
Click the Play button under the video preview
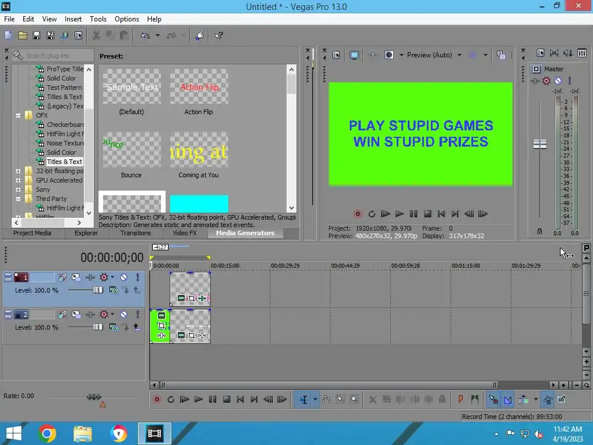[400, 214]
